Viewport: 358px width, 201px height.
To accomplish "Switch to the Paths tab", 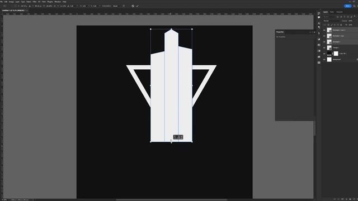I will pyautogui.click(x=332, y=12).
